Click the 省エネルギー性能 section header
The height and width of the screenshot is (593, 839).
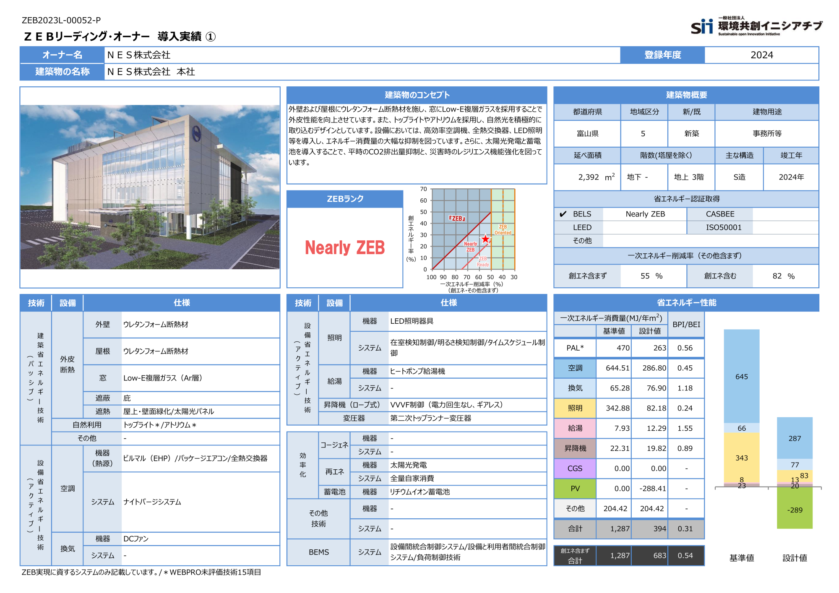coord(686,303)
